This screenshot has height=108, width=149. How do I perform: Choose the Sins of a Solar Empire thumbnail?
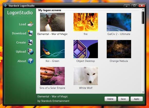(52, 76)
